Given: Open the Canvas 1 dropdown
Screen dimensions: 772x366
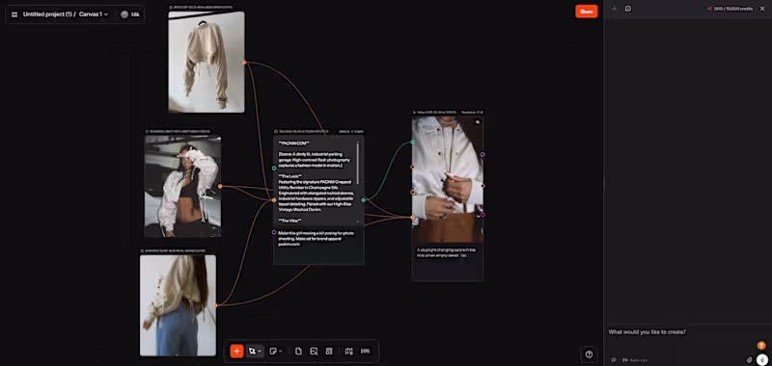Looking at the screenshot, I should (94, 14).
